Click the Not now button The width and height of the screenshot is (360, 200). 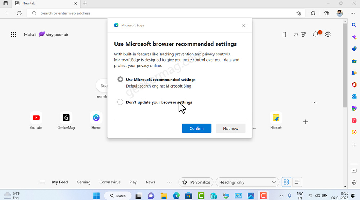230,128
